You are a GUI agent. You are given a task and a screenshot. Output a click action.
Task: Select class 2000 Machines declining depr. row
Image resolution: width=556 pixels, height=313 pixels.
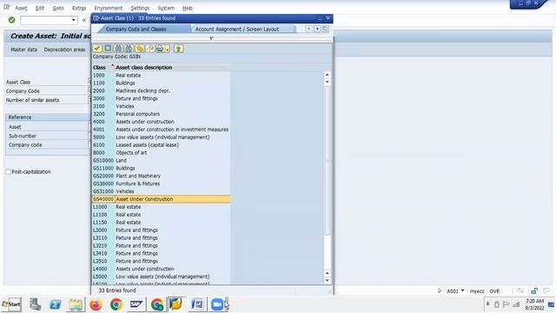click(x=161, y=90)
